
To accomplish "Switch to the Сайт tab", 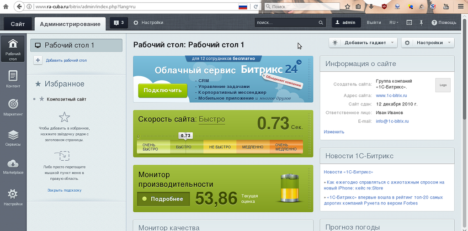I will 18,24.
